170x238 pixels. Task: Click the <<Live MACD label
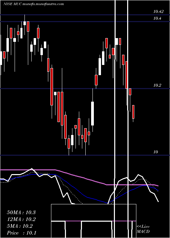point(143,229)
